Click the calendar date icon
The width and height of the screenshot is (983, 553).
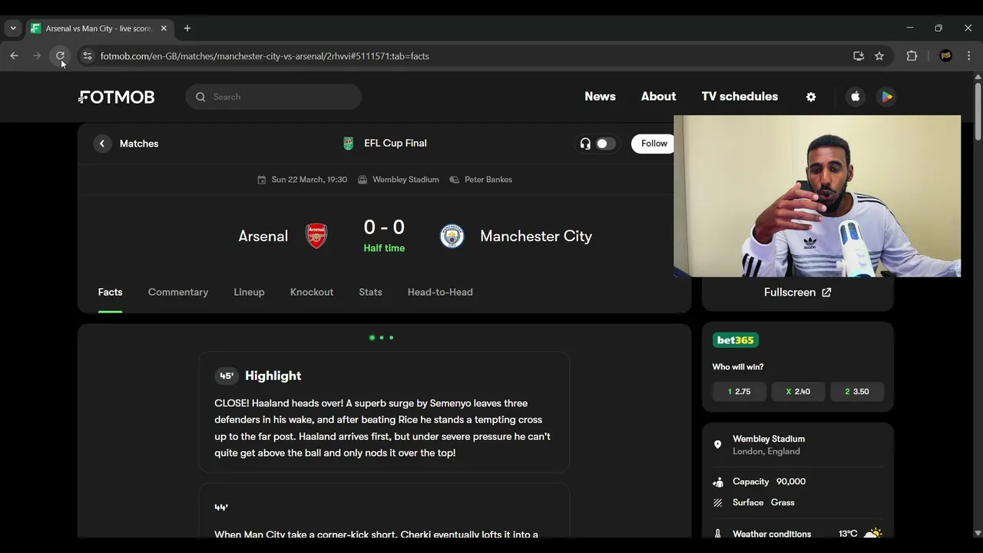261,180
